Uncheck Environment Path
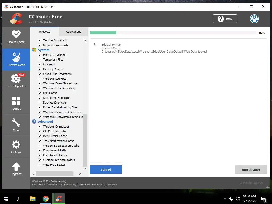Screen dimensions: 272x204 (40, 150)
